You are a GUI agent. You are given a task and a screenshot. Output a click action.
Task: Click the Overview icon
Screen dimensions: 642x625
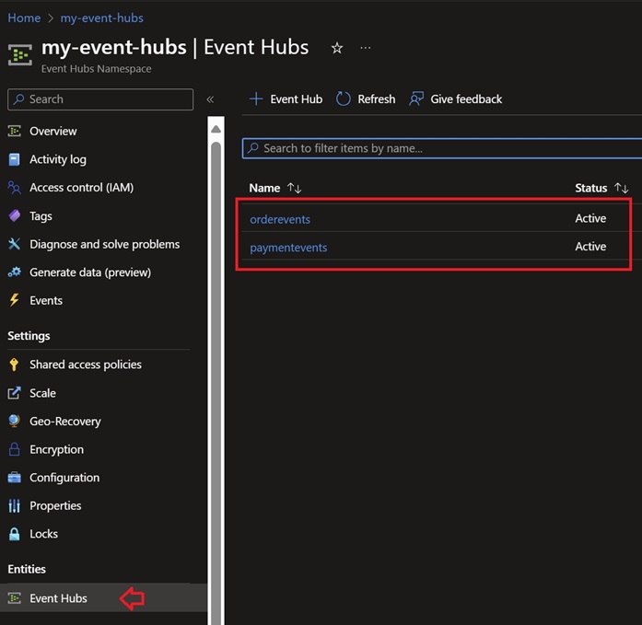click(15, 131)
